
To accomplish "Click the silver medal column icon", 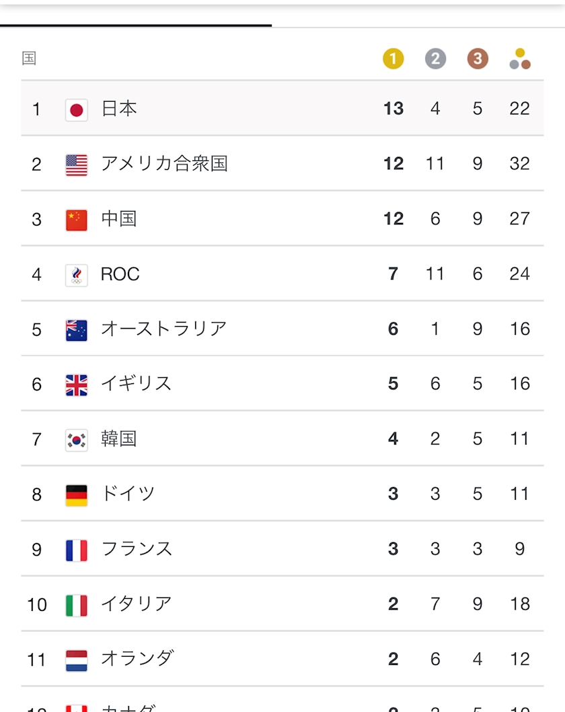I will tap(435, 59).
